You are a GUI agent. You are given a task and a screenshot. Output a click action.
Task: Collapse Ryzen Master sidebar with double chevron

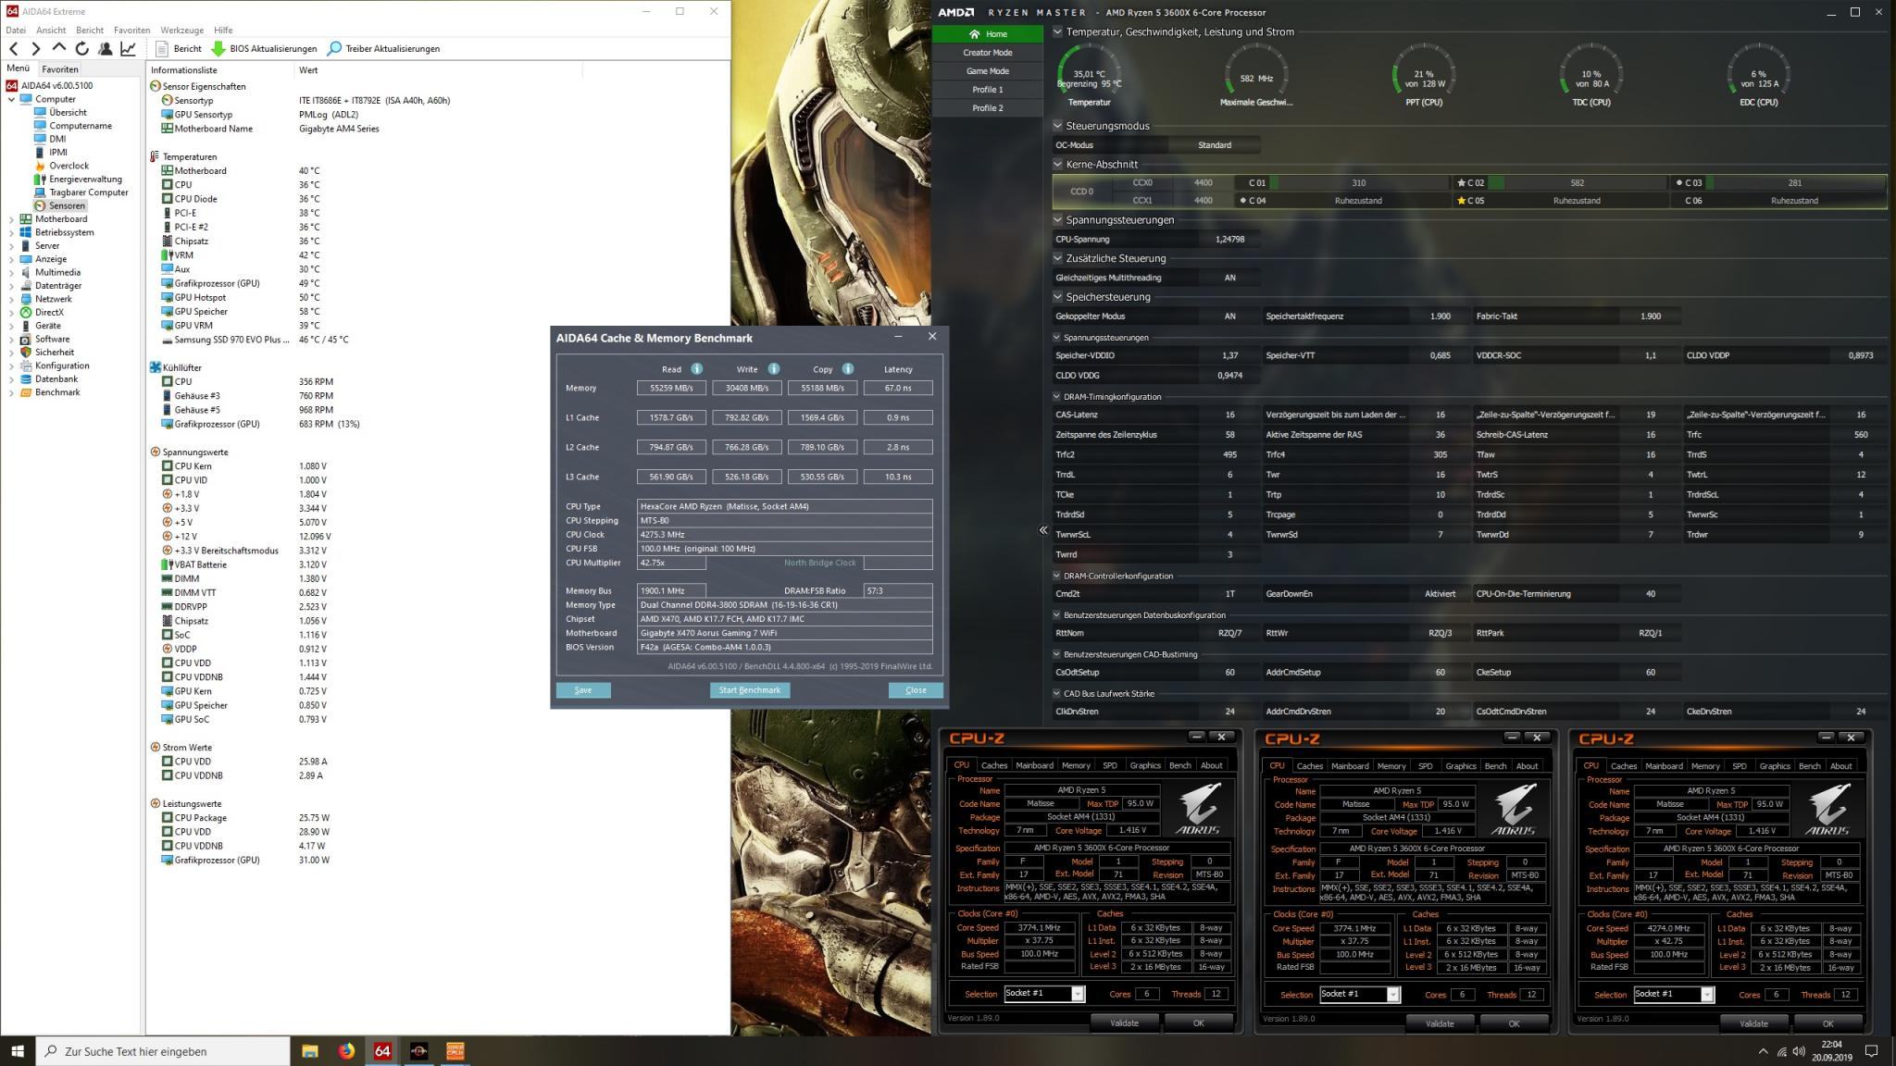[x=1043, y=530]
